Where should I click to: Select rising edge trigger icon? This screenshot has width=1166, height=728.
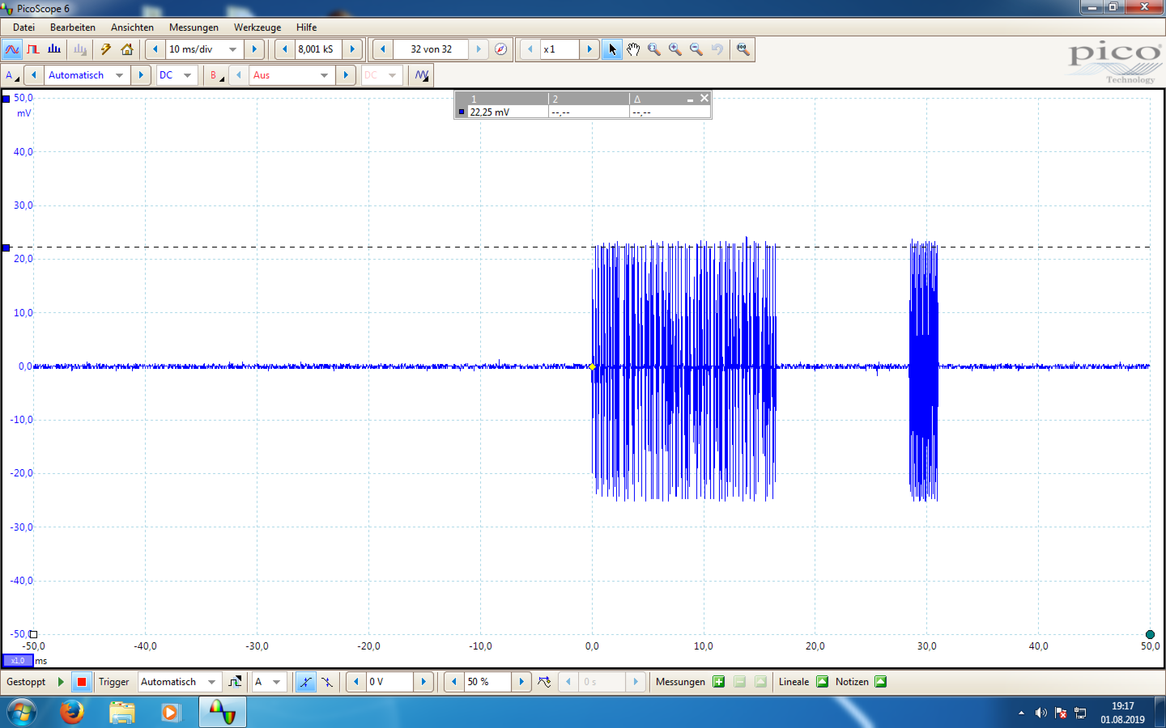306,682
